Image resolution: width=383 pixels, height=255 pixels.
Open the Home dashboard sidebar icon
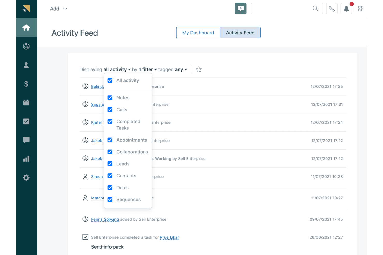pyautogui.click(x=26, y=27)
